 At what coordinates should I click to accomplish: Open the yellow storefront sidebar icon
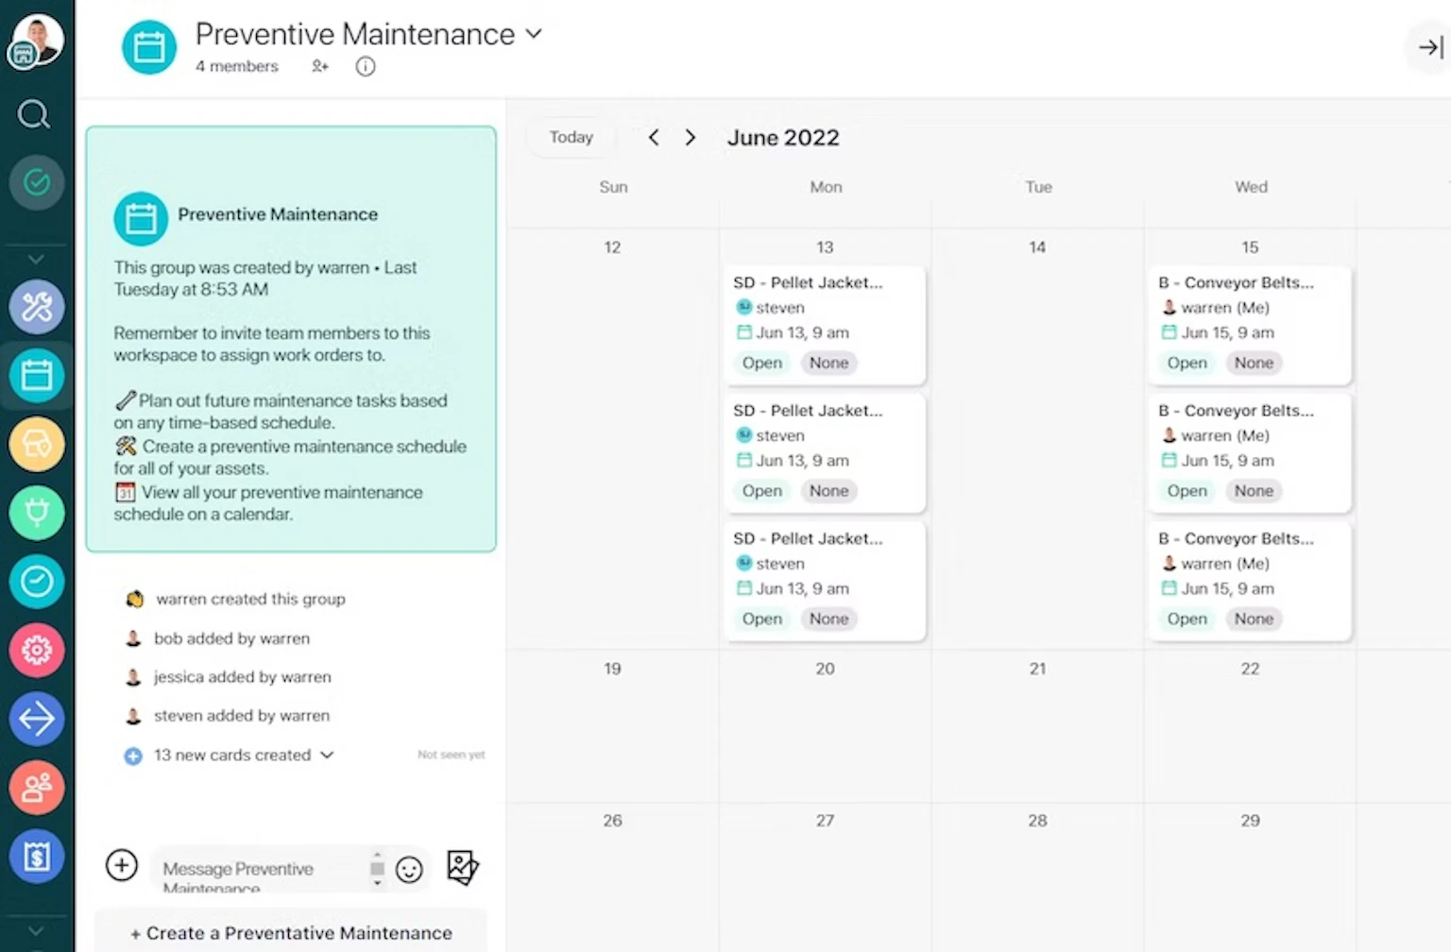tap(37, 444)
